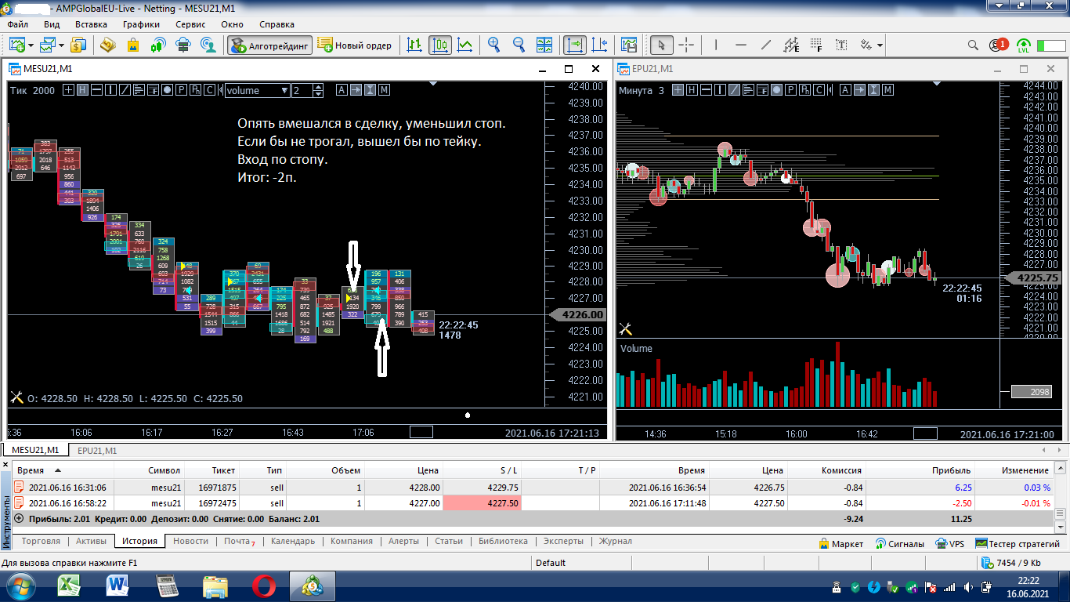Open the search magnifier in the toolbar

click(x=974, y=45)
